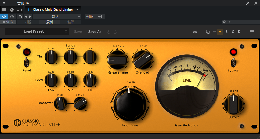The height and width of the screenshot is (139, 260).
Task: Click the Mid band Level knob
Action: [x=70, y=80]
